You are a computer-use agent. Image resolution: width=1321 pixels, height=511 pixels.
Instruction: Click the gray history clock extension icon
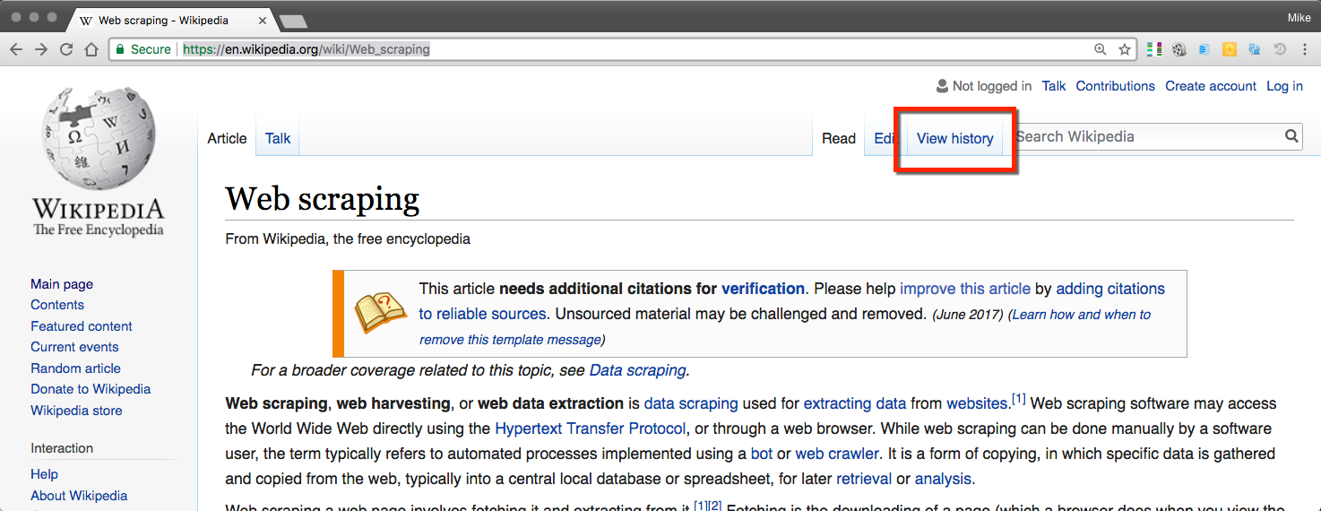[1279, 49]
